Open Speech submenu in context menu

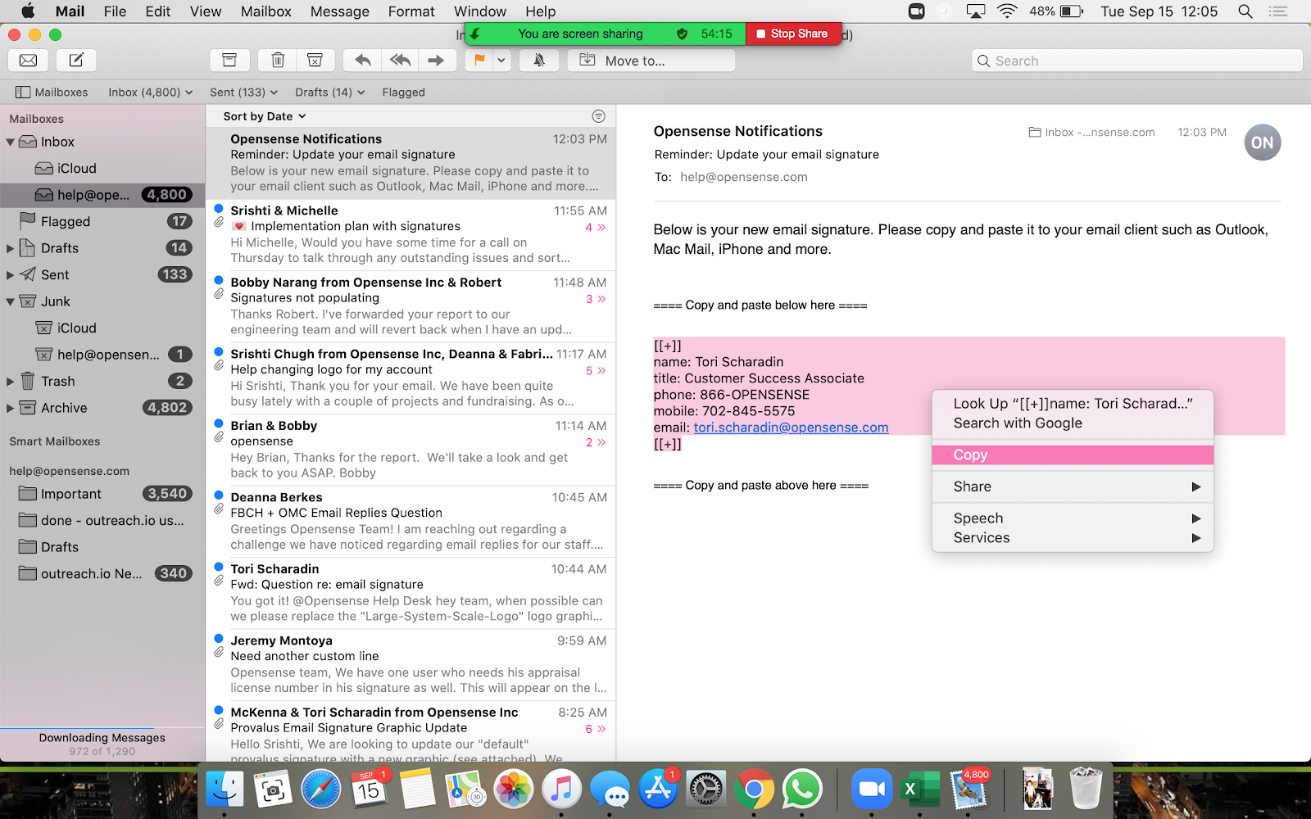(1073, 518)
